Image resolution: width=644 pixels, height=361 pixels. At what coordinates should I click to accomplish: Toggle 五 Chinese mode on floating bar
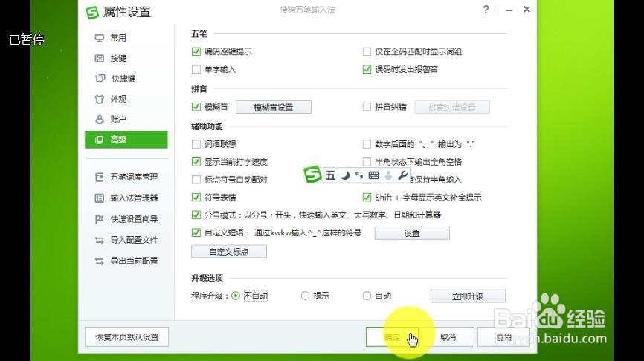coord(330,175)
